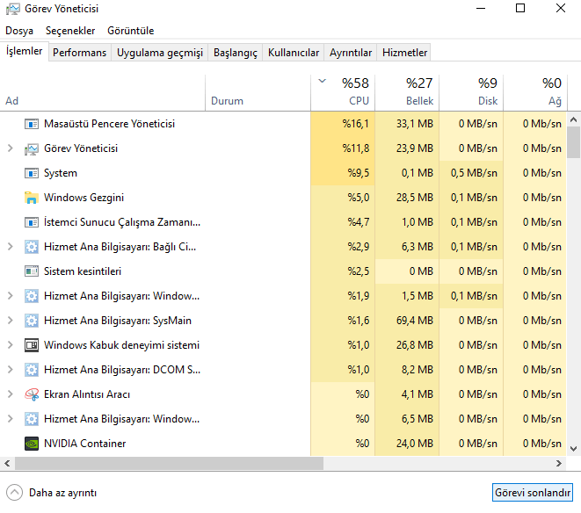Click the System process icon

tap(32, 173)
